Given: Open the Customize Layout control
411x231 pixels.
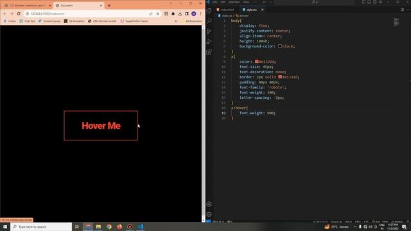Looking at the screenshot, I should [380, 2].
